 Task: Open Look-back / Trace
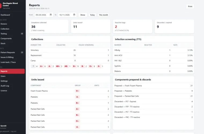click(x=12, y=62)
